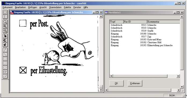Viewport: 187px width, 98px height.
Task: Sort list by the Fax-ID column header
Action: pyautogui.click(x=135, y=21)
